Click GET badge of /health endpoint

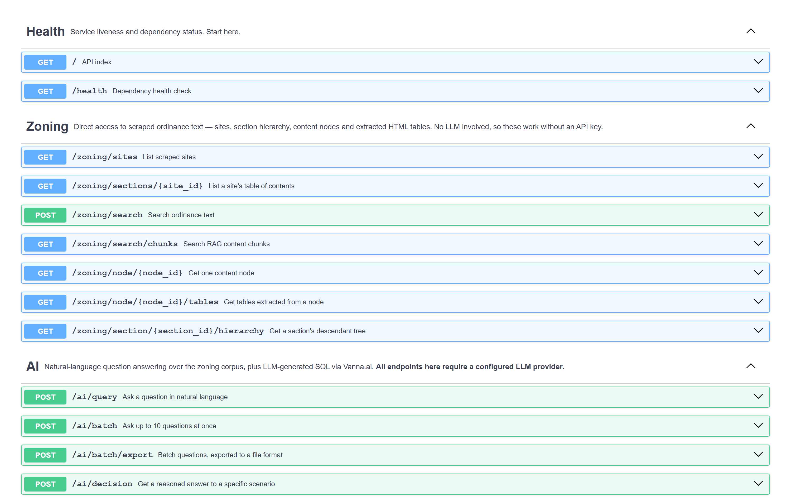[45, 91]
